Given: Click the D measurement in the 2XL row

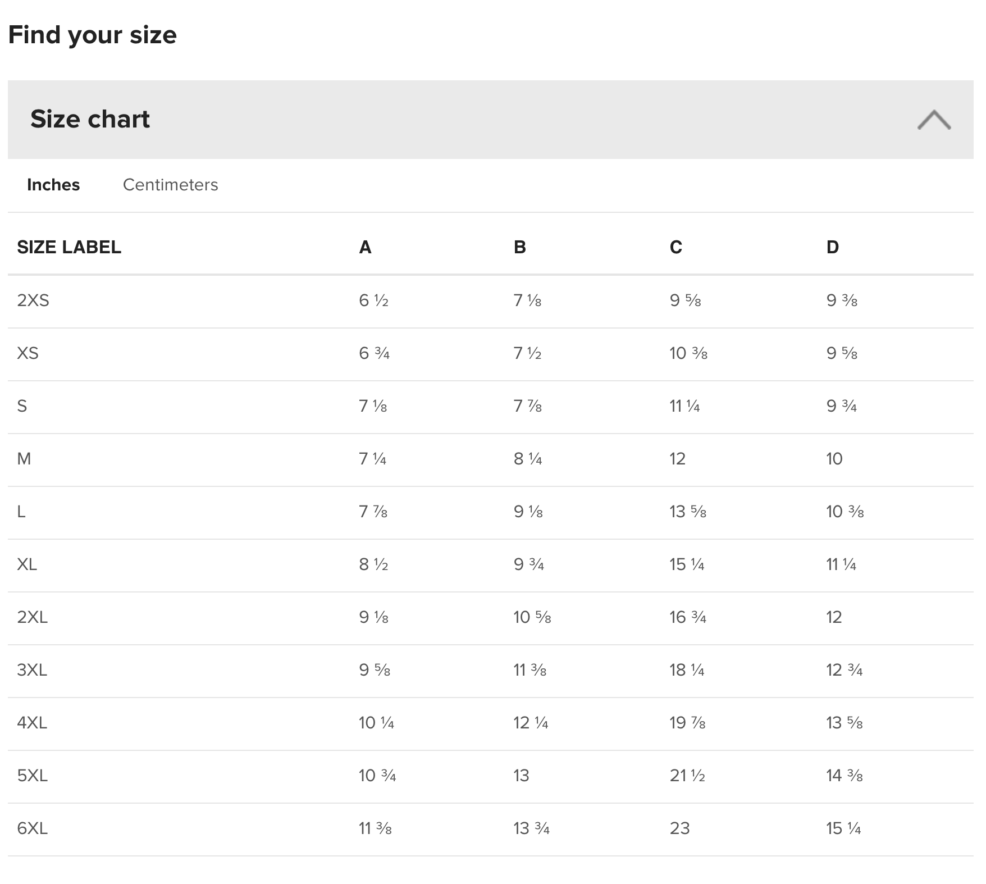Looking at the screenshot, I should (x=834, y=617).
